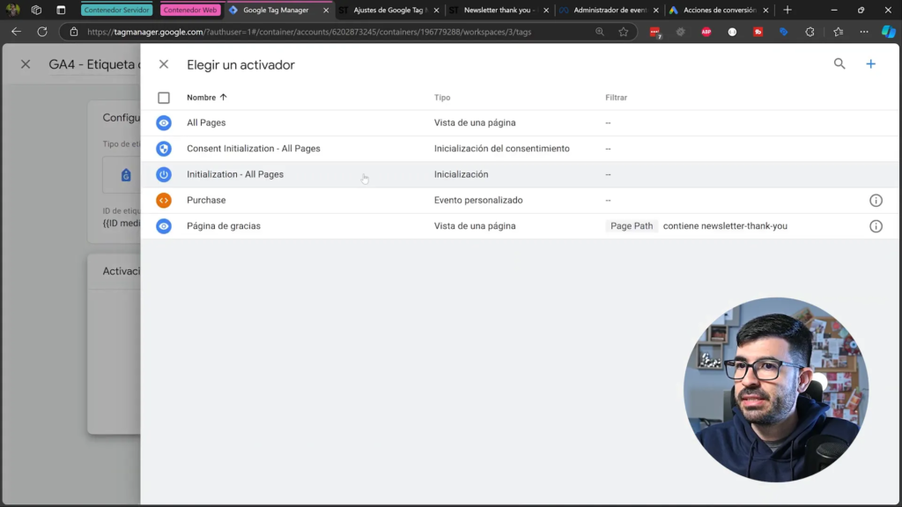Click the All Pages eye icon
The image size is (902, 507).
163,123
